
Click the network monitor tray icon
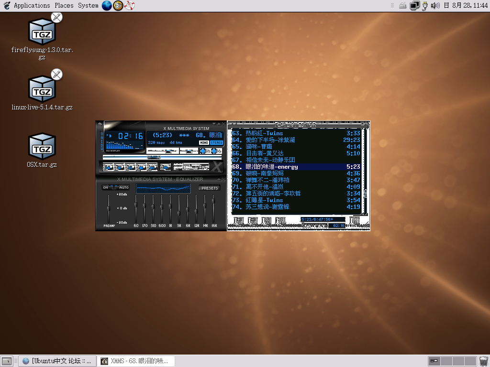(x=414, y=6)
